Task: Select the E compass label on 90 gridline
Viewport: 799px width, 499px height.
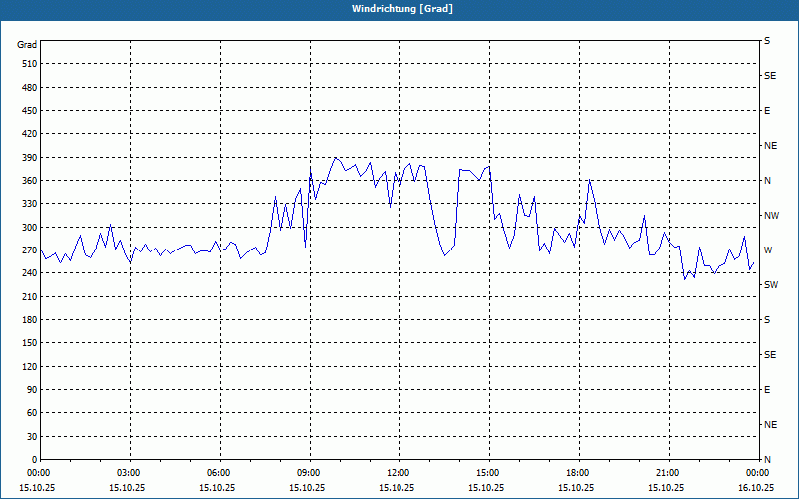Action: (x=767, y=390)
